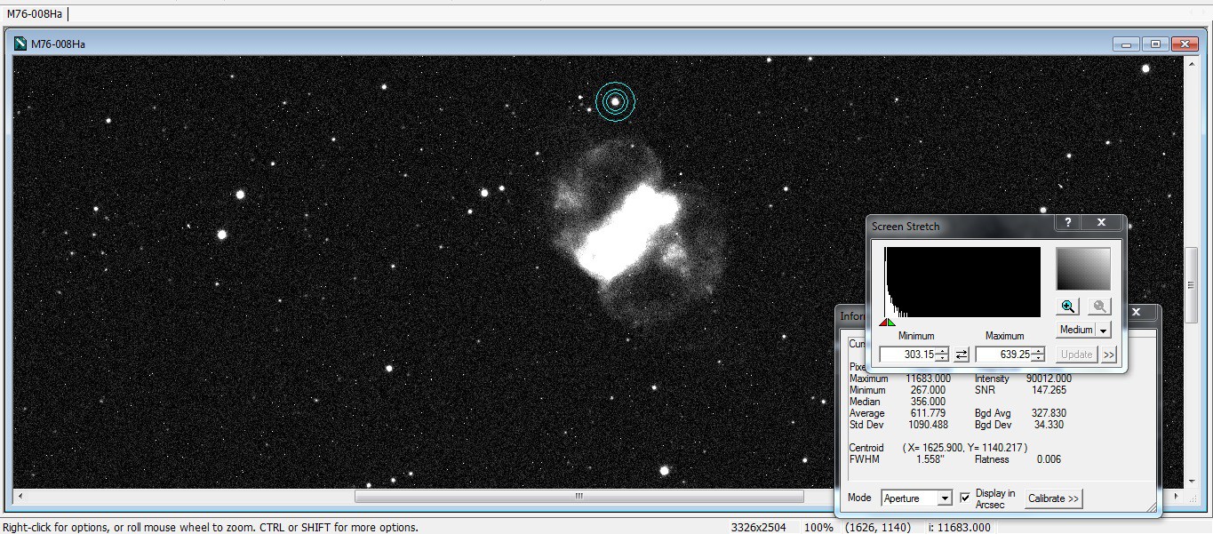Click the SNR value 147.265

[1049, 390]
